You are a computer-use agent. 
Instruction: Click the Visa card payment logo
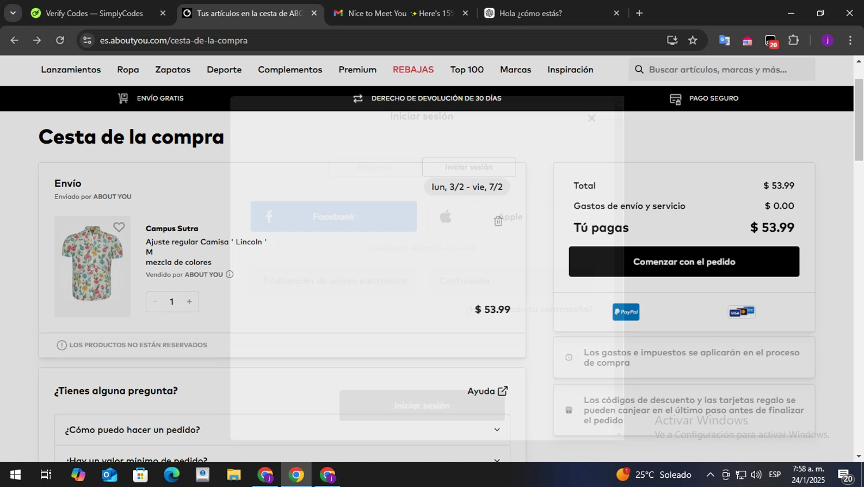pyautogui.click(x=742, y=312)
